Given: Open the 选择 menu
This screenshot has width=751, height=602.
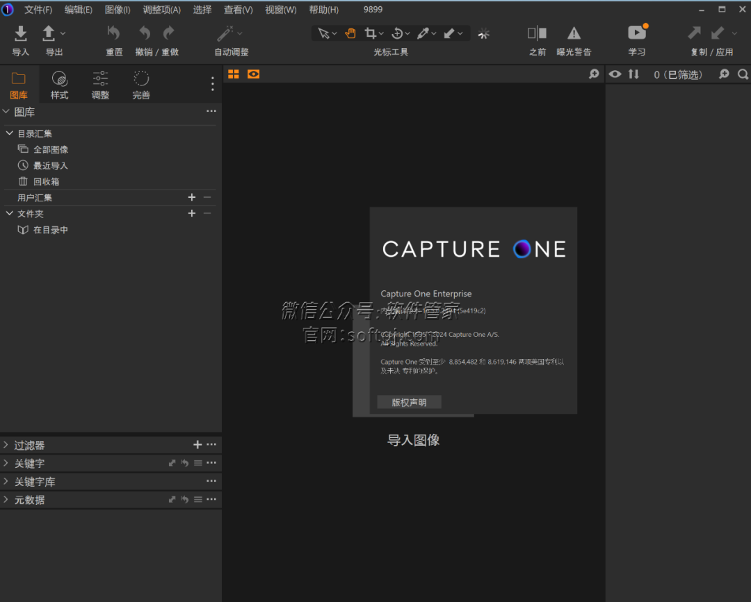Looking at the screenshot, I should coord(202,10).
